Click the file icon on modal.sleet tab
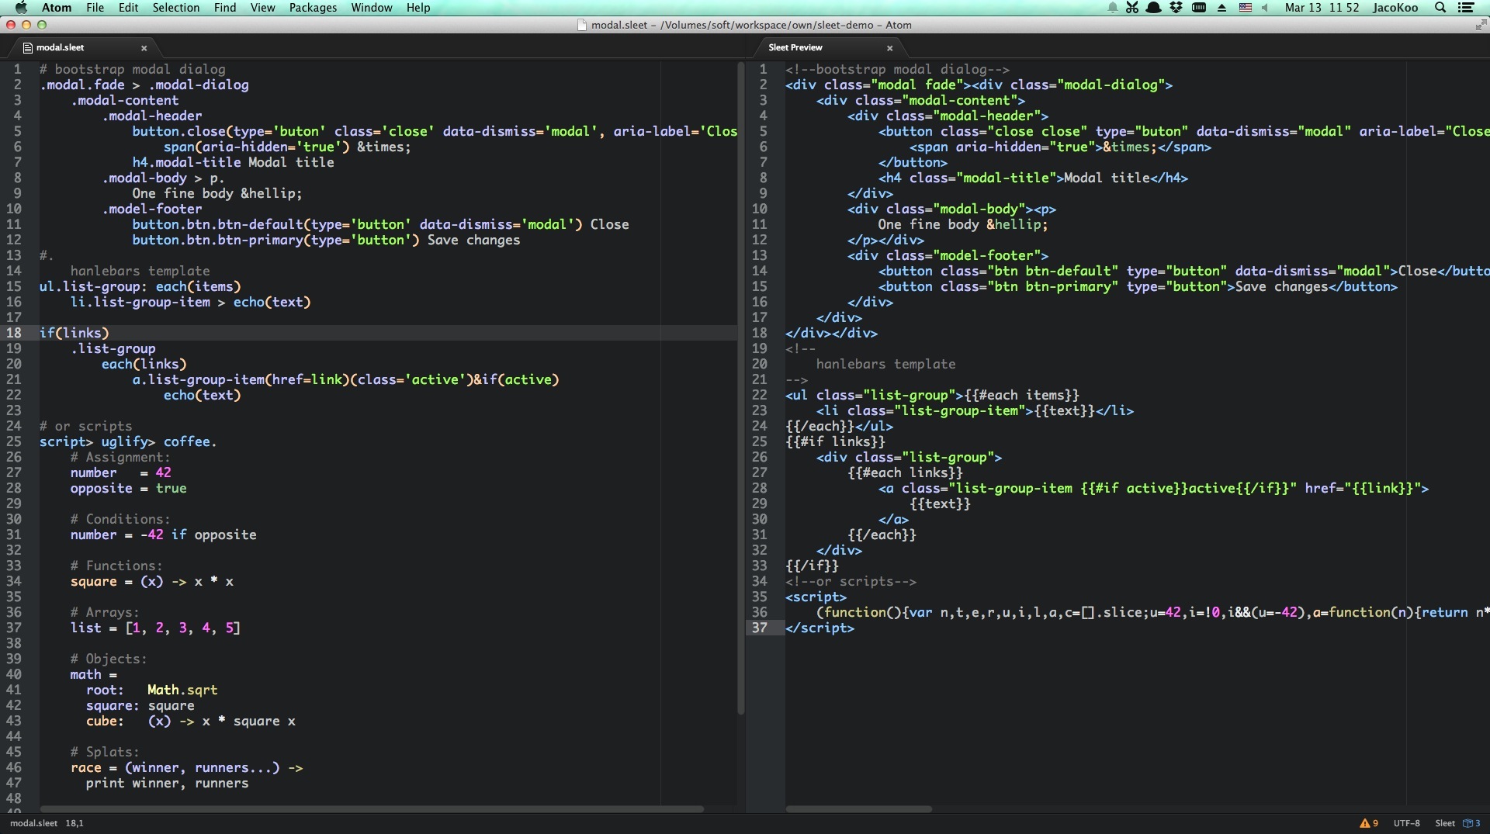Image resolution: width=1490 pixels, height=834 pixels. pos(28,48)
